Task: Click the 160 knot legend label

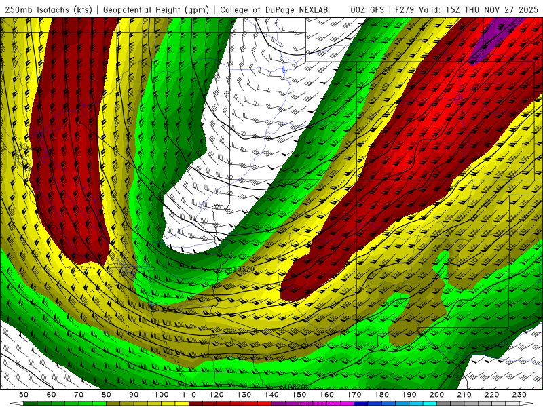Action: pyautogui.click(x=326, y=395)
